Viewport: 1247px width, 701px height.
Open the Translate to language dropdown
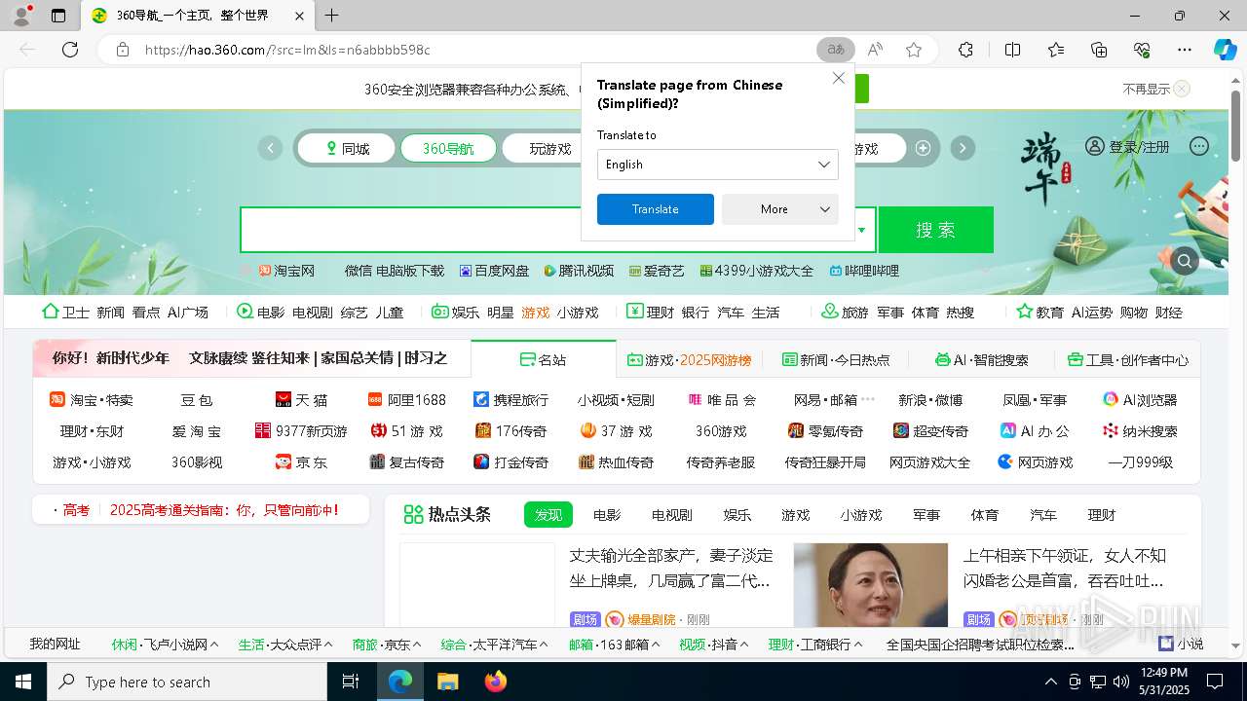coord(717,165)
